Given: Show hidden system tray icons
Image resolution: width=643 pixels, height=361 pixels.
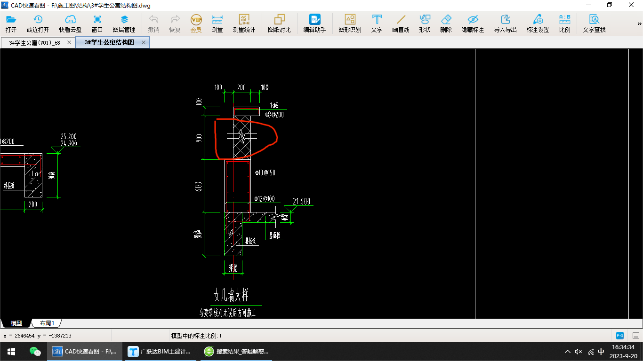Looking at the screenshot, I should (x=567, y=352).
